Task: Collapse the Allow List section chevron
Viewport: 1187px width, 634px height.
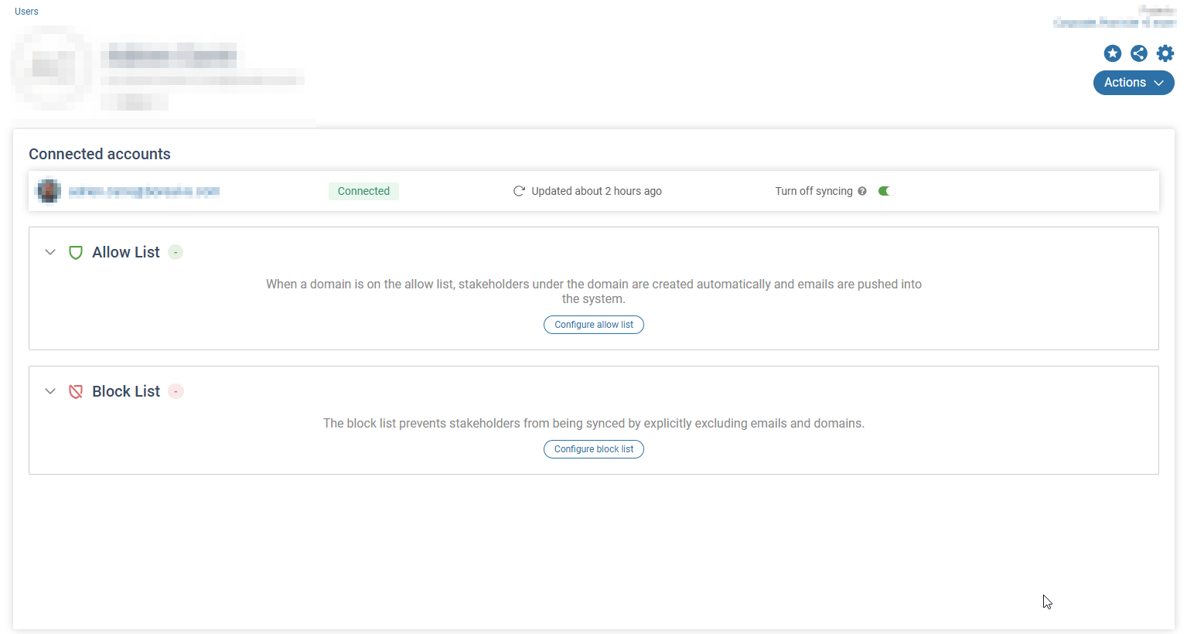Action: click(50, 252)
